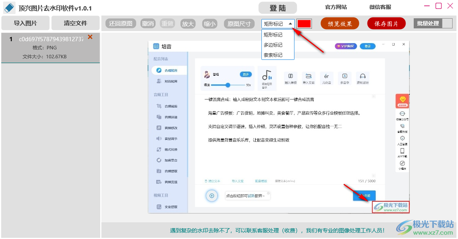Click headphone 逐句试听 icon in loaded image
Screen dimensions: 458x239
coord(362,78)
